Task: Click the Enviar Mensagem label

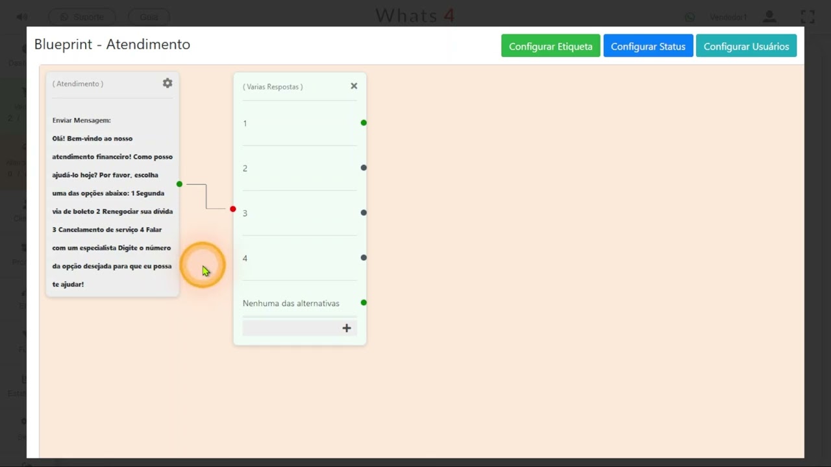Action: [82, 120]
